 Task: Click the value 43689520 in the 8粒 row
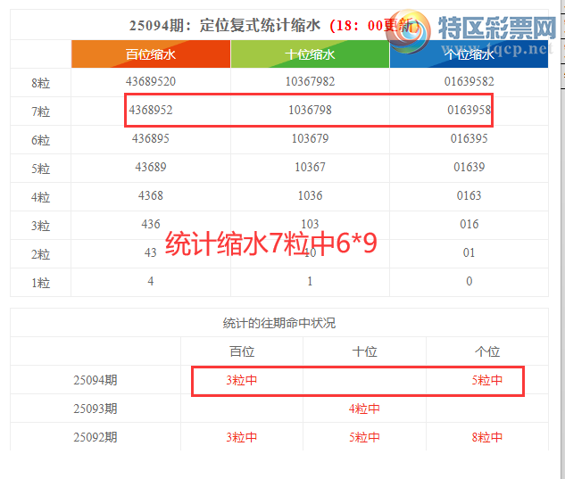pos(151,82)
